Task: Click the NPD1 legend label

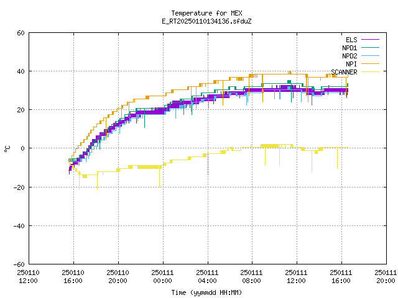Action: (x=349, y=48)
